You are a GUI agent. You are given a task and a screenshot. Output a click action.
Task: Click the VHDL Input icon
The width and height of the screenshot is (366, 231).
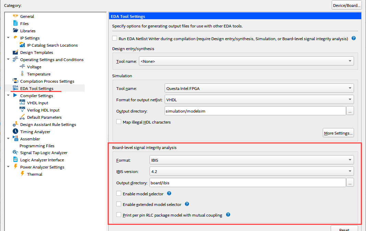coord(22,102)
